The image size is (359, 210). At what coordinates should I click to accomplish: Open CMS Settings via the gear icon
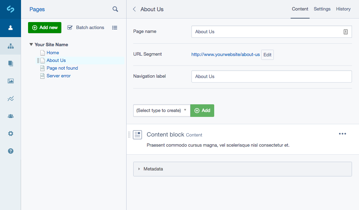[x=11, y=133]
